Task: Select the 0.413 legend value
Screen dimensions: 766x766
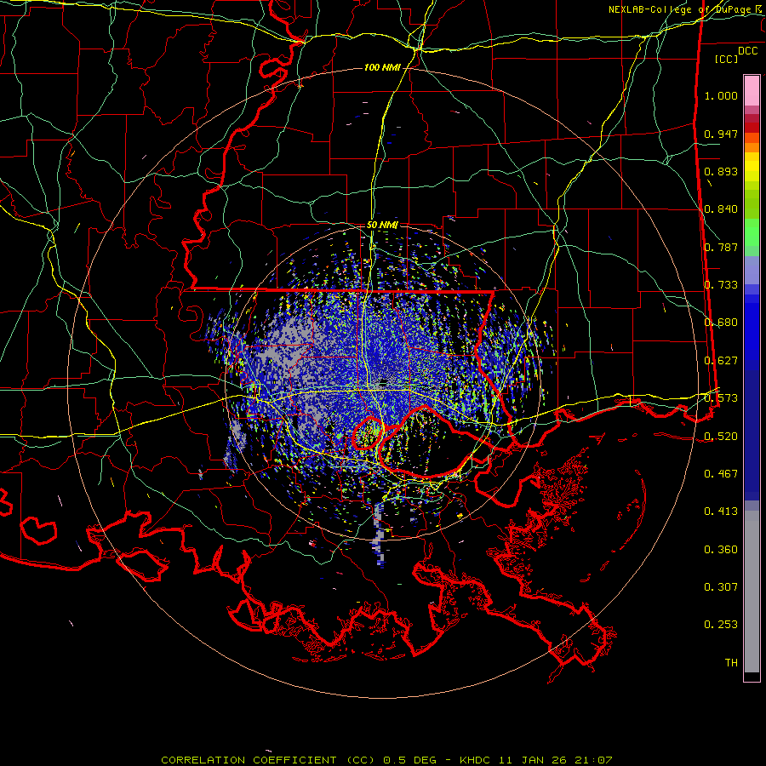Action: (x=721, y=512)
